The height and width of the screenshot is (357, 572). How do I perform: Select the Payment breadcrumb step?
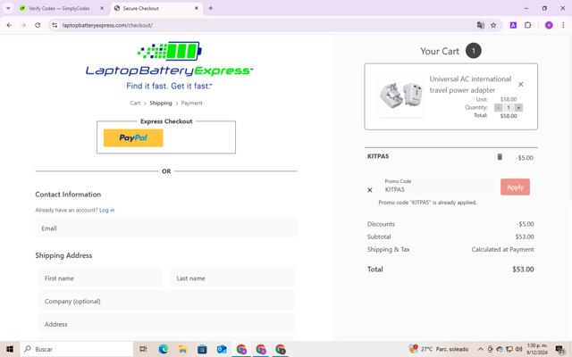pyautogui.click(x=191, y=104)
